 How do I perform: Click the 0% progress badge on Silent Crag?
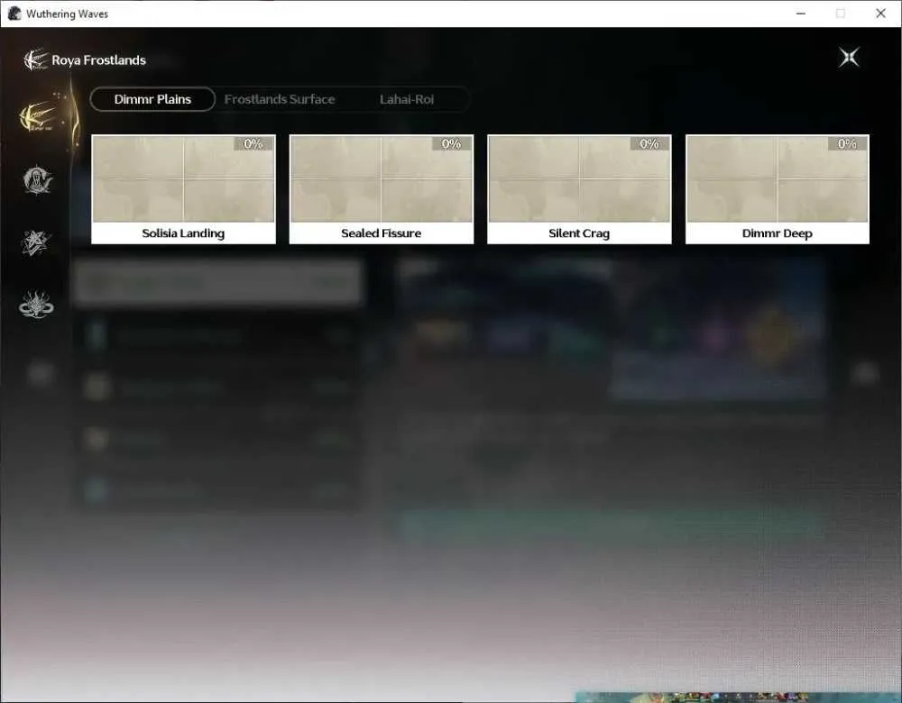pyautogui.click(x=649, y=143)
